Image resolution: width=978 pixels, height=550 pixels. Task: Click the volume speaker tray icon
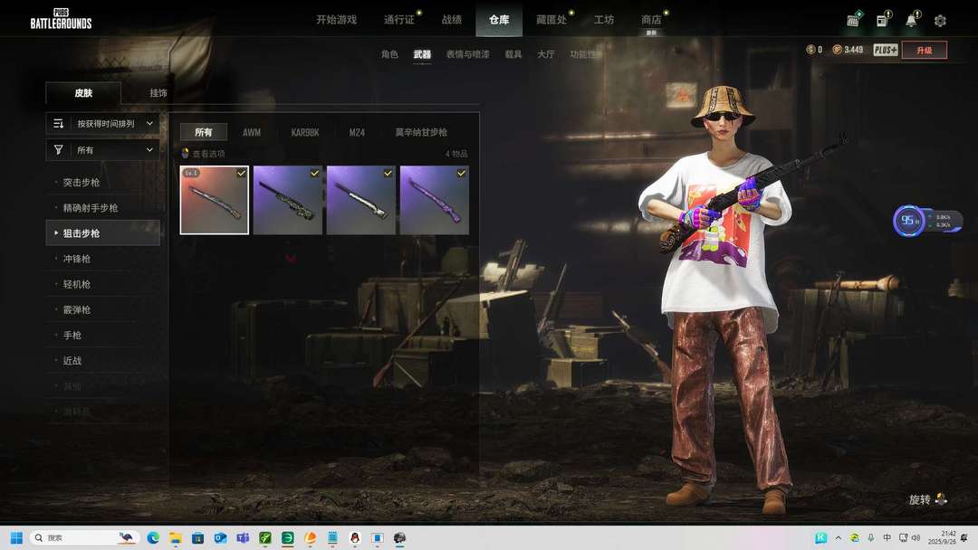[916, 537]
